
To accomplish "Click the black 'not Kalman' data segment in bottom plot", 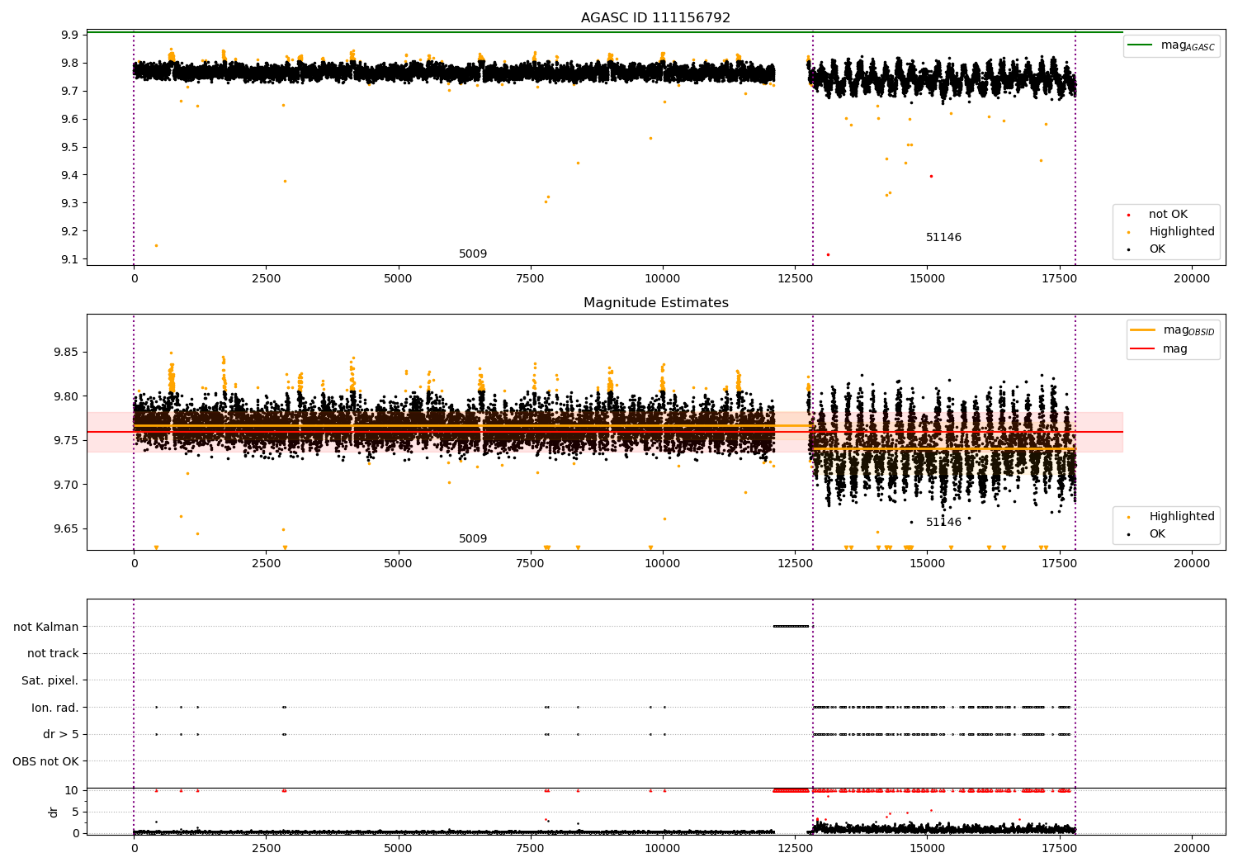I will pyautogui.click(x=791, y=626).
